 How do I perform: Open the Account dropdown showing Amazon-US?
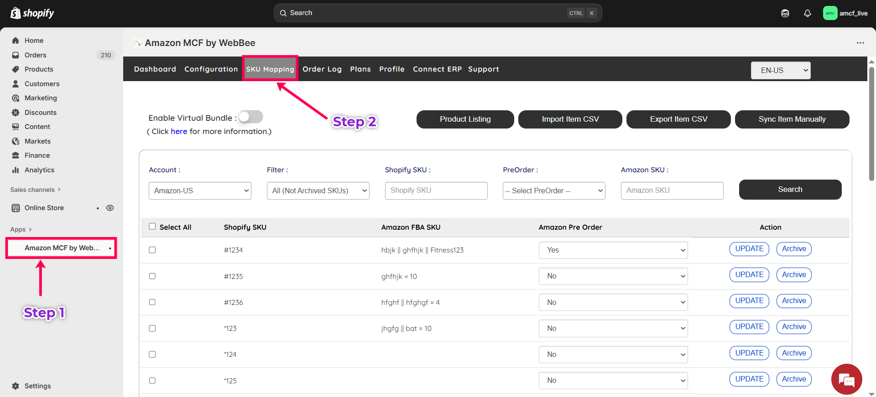tap(200, 191)
